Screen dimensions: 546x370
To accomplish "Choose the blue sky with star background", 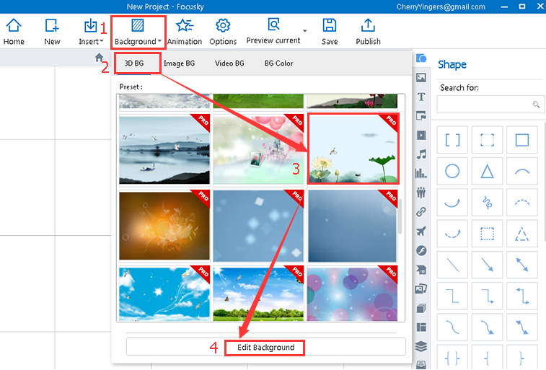I will pyautogui.click(x=164, y=294).
